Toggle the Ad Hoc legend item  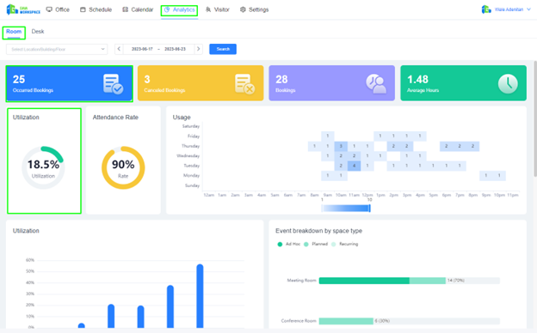click(x=288, y=244)
